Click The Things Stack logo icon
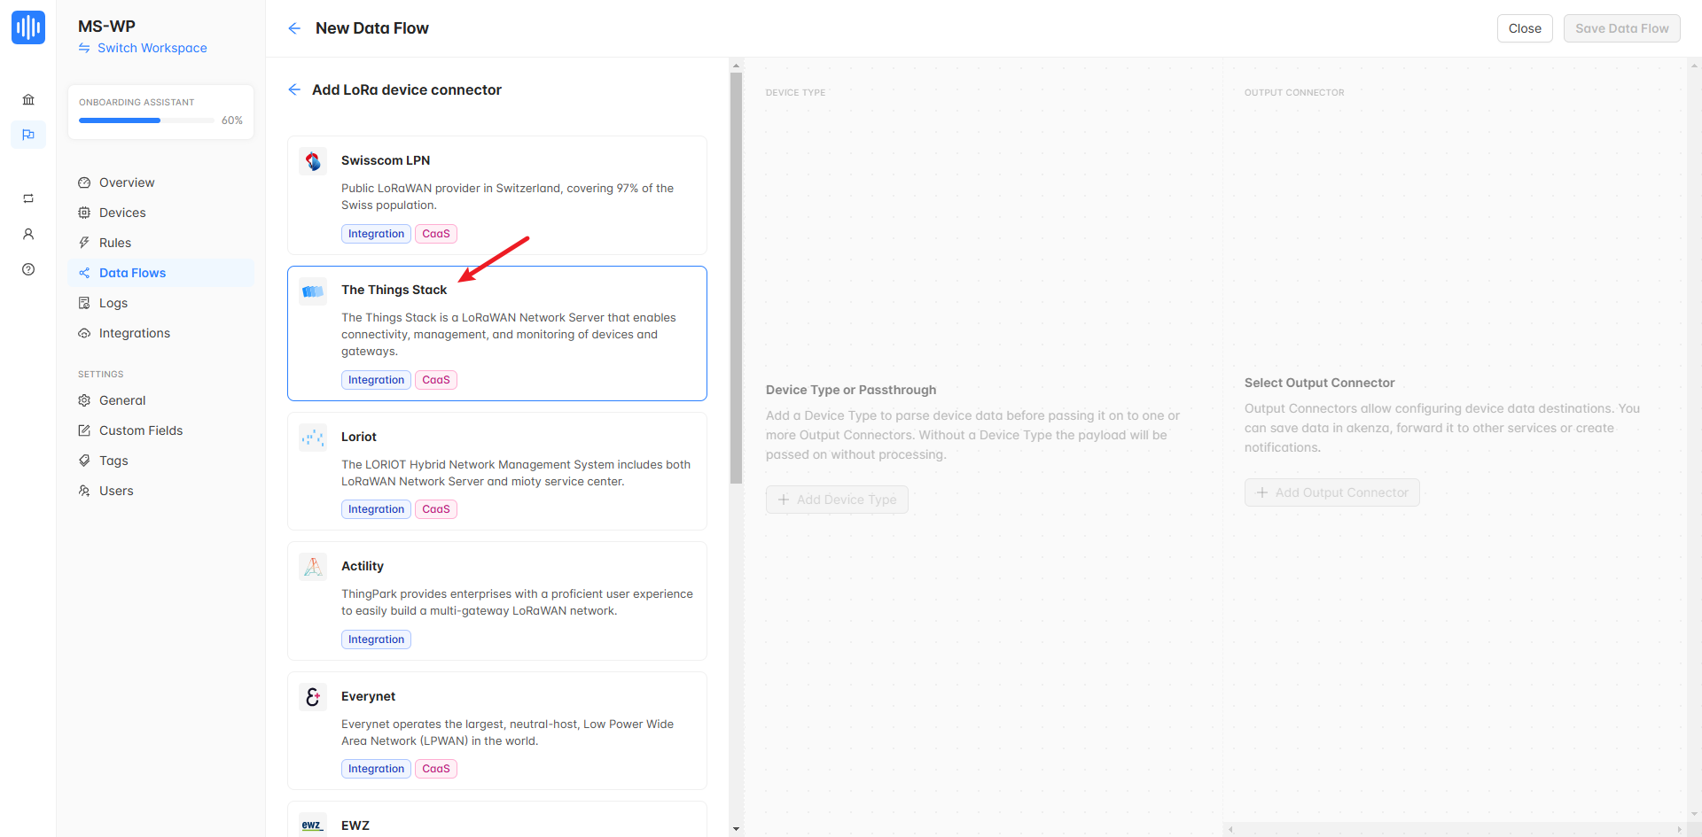Screen dimensions: 1702x837 click(313, 291)
